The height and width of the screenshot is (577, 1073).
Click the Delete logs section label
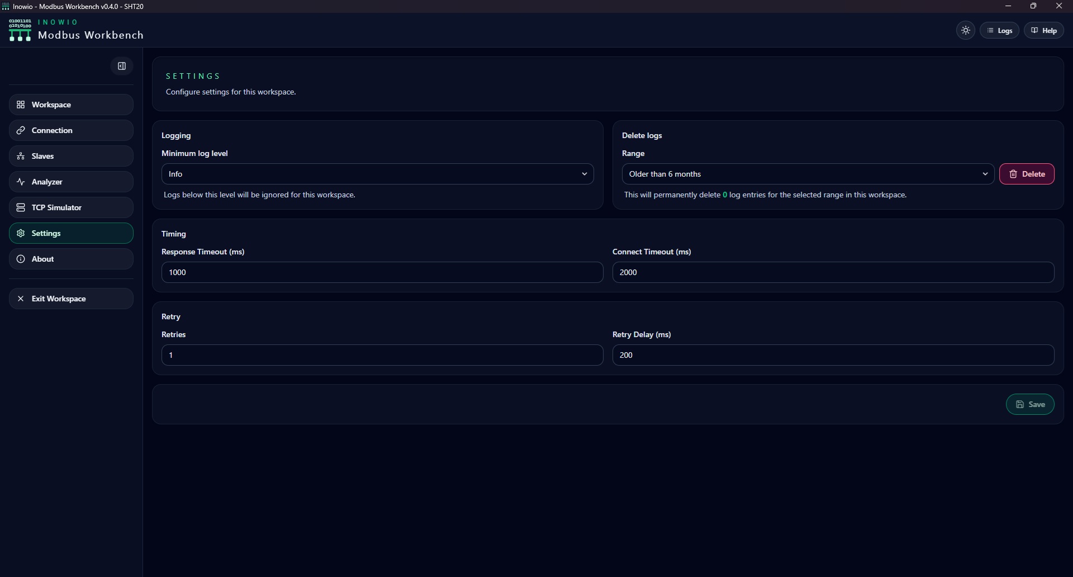pos(642,135)
